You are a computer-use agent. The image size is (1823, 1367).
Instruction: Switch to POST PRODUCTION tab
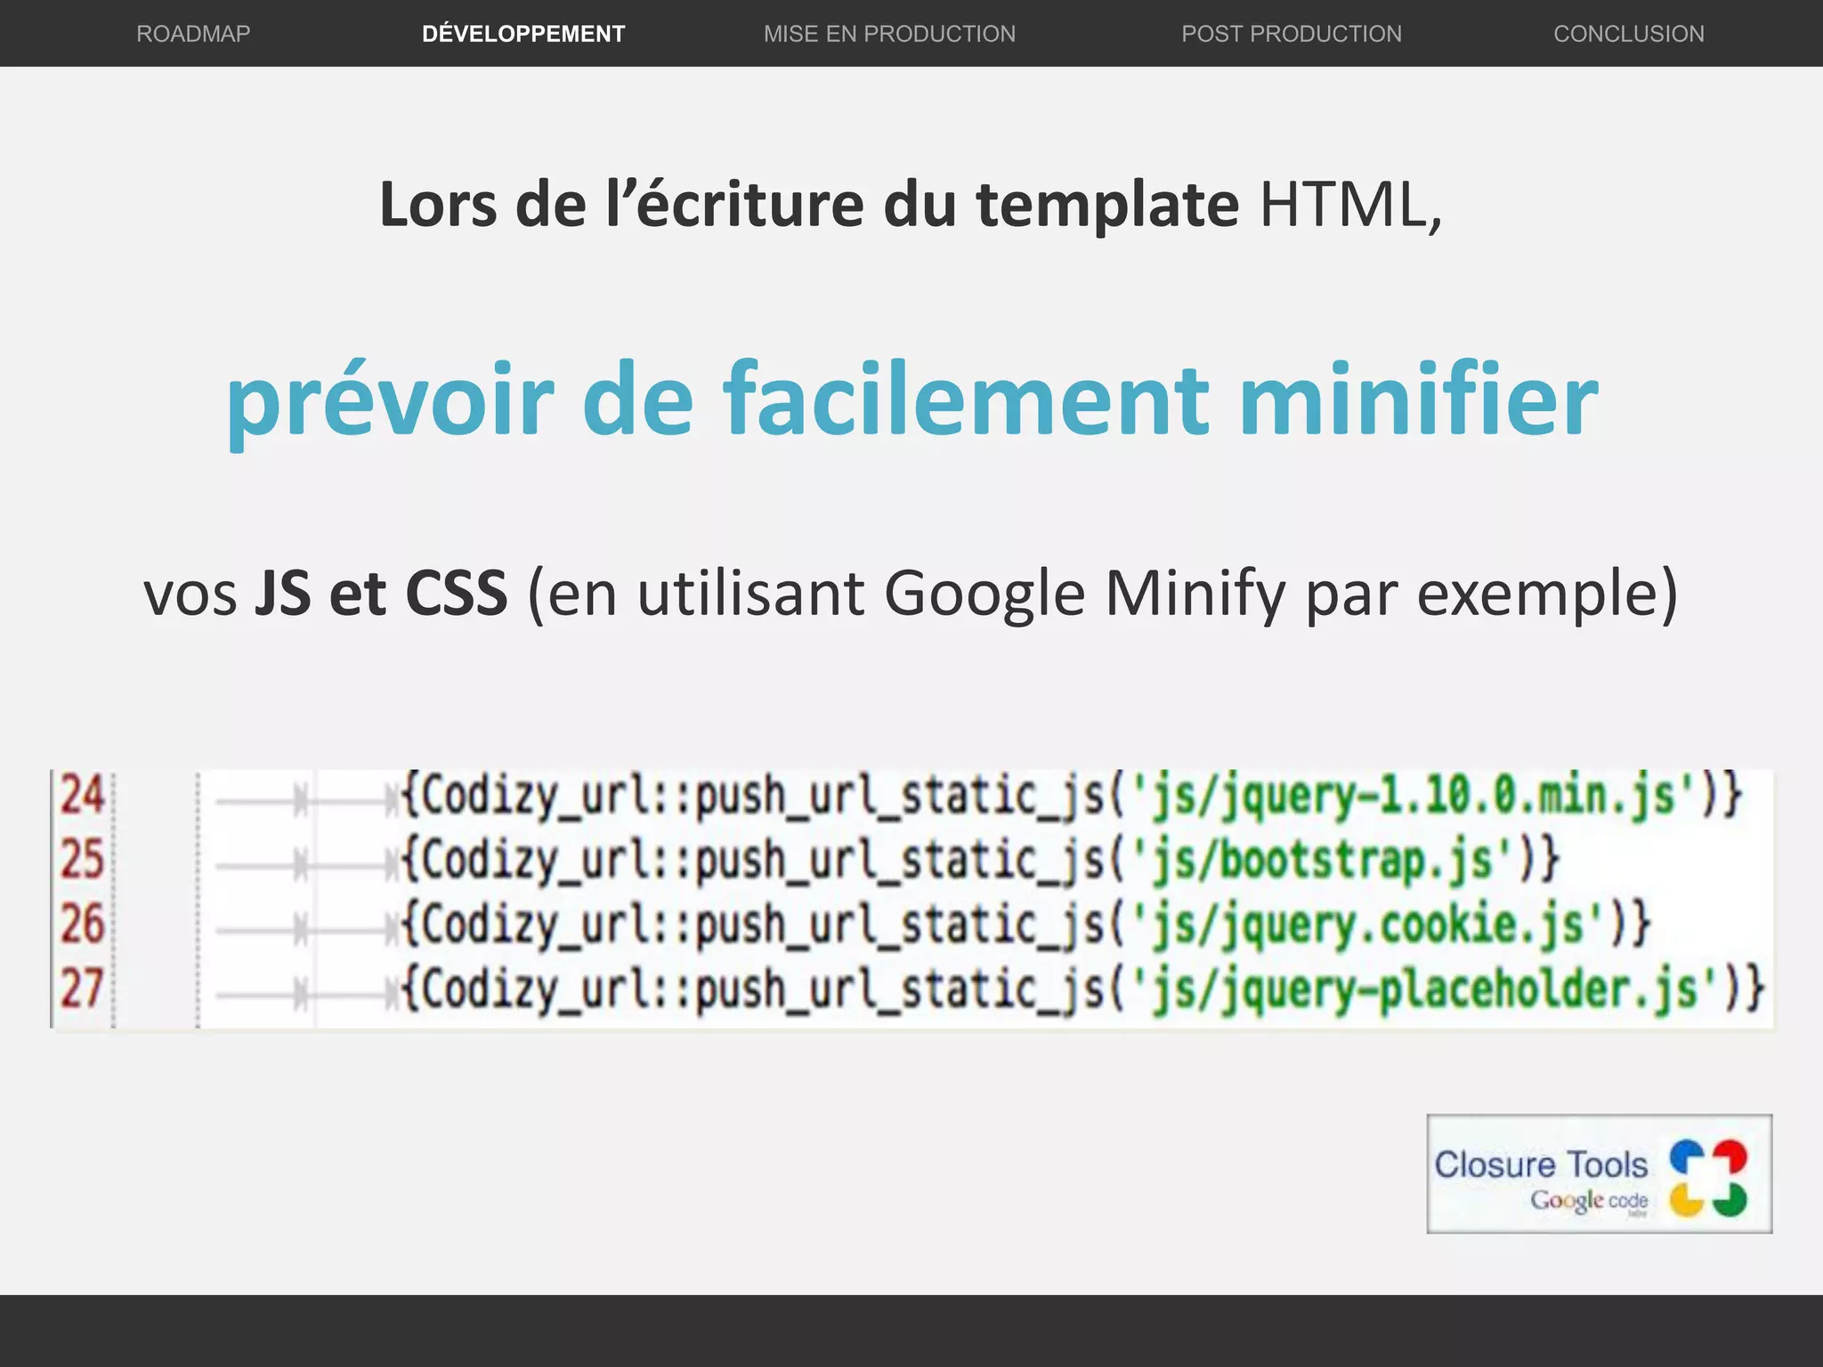point(1292,34)
